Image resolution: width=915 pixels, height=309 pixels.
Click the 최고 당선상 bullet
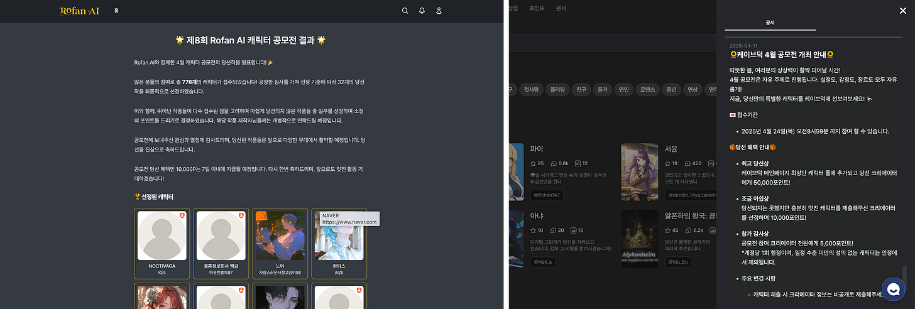tap(757, 163)
